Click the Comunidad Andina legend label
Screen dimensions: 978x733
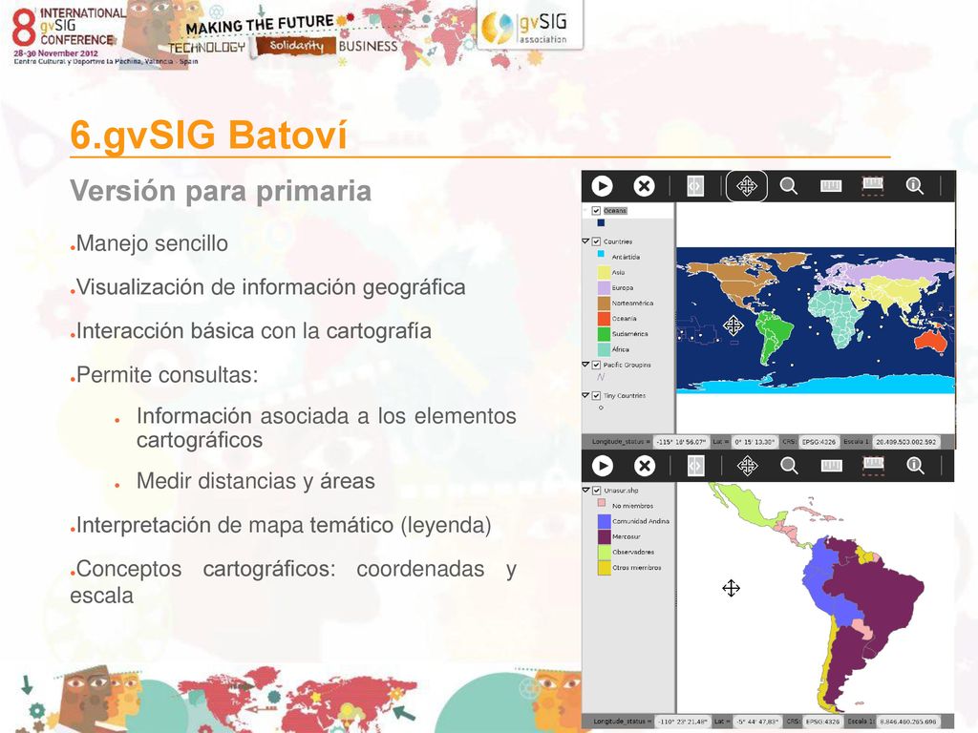(x=641, y=521)
